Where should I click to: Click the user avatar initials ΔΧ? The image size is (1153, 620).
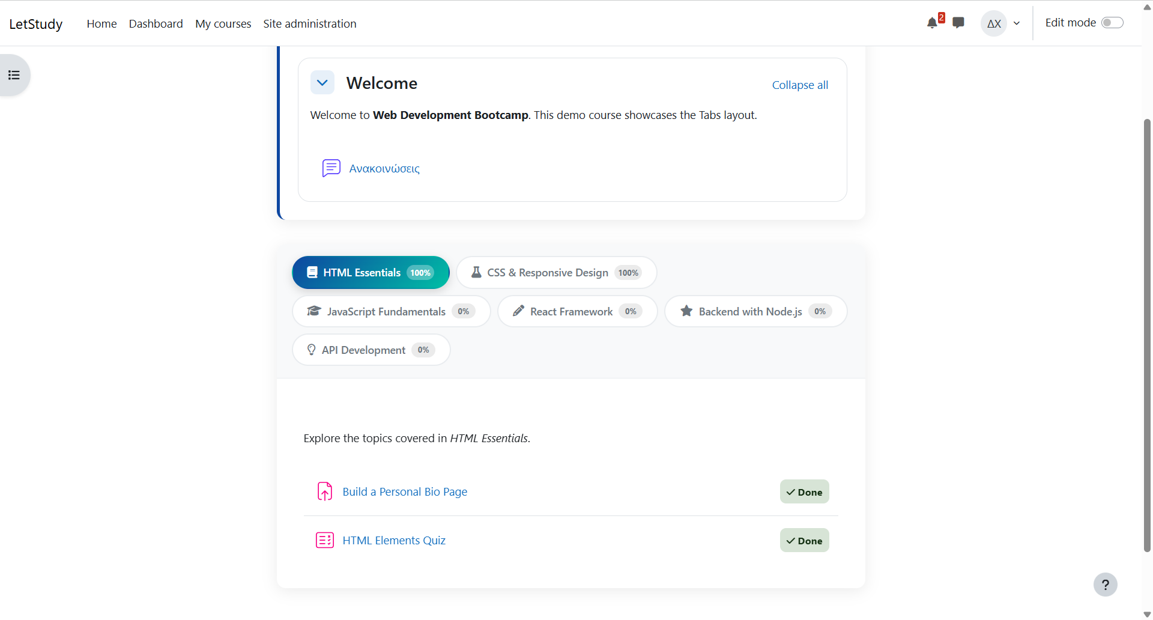994,23
